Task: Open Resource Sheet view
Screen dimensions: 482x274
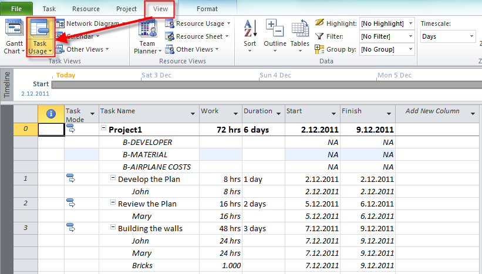Action: [x=198, y=36]
